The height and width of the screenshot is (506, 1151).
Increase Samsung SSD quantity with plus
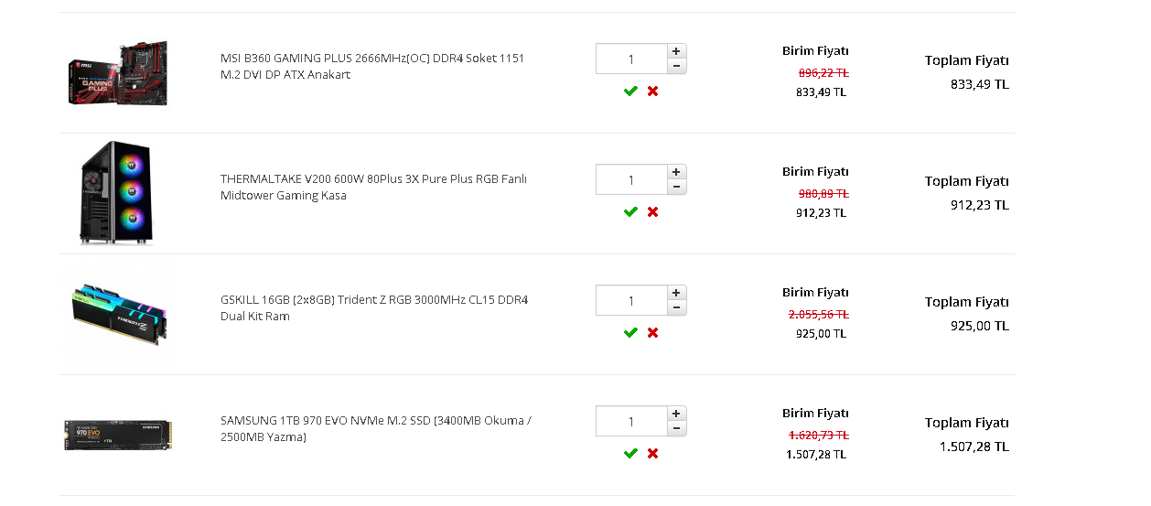(676, 414)
